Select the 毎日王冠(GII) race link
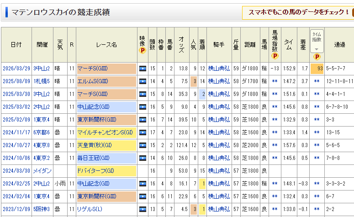 tap(94, 158)
